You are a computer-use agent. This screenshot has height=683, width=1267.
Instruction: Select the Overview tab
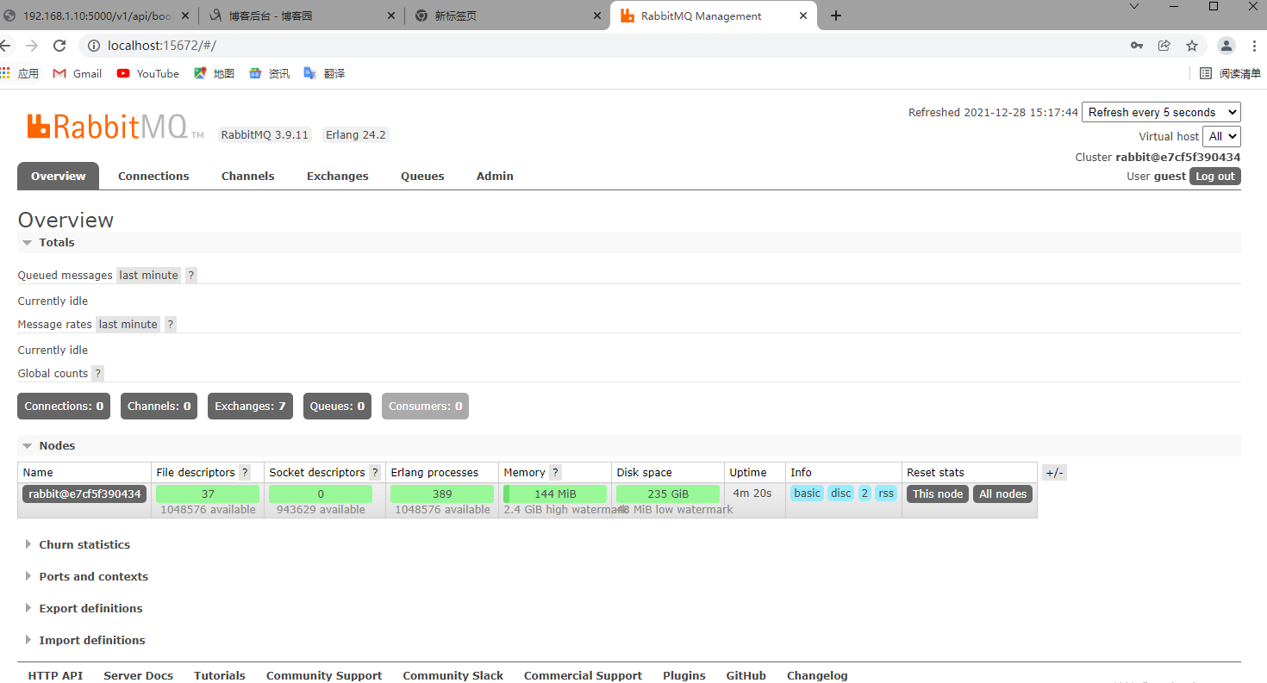pos(58,176)
